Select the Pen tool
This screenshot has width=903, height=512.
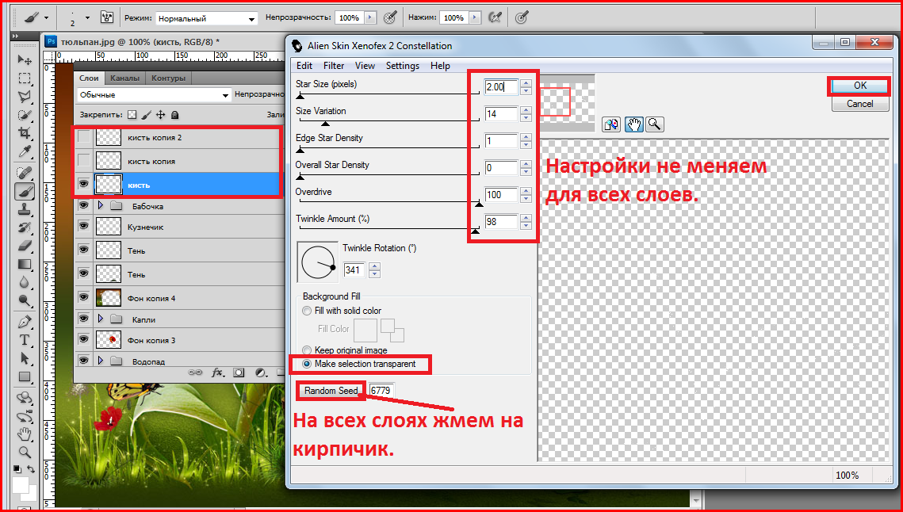point(25,321)
